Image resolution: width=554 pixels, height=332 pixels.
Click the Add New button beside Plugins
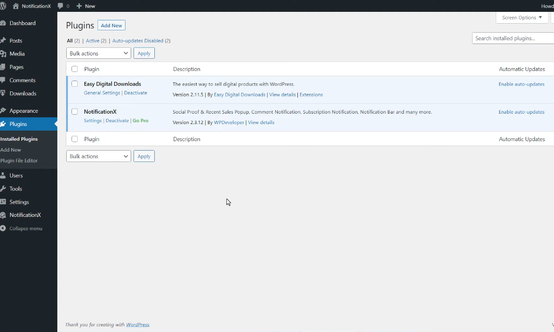point(111,26)
